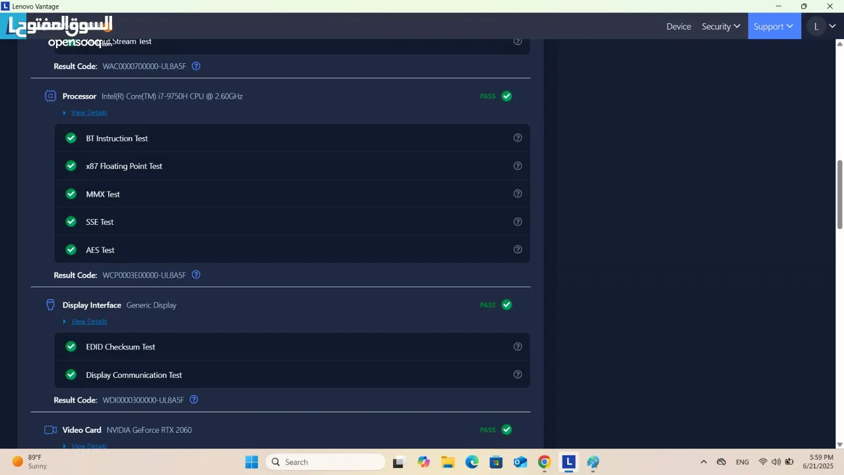Open File Explorer from taskbar
Screen dimensions: 844x475
[448, 462]
